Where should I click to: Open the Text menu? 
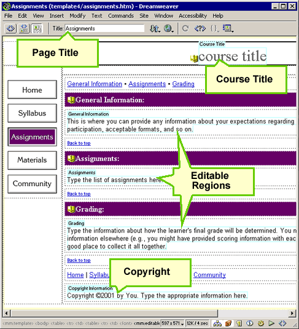point(96,16)
